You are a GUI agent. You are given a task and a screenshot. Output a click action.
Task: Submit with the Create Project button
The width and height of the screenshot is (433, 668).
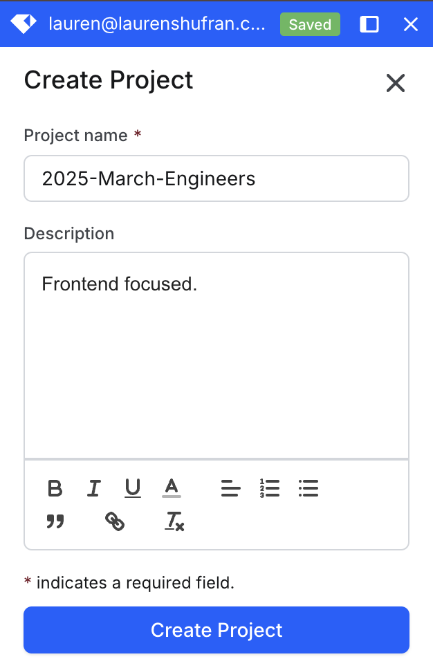pos(217,630)
